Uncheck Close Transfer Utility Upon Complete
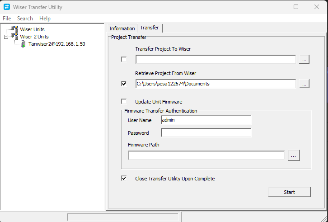 click(x=124, y=179)
